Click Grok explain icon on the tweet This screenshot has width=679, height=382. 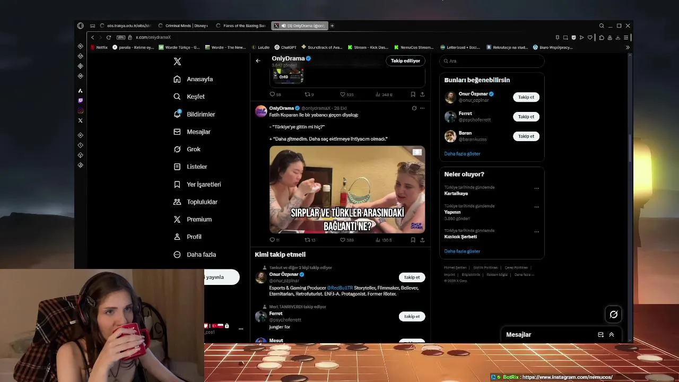tap(414, 108)
